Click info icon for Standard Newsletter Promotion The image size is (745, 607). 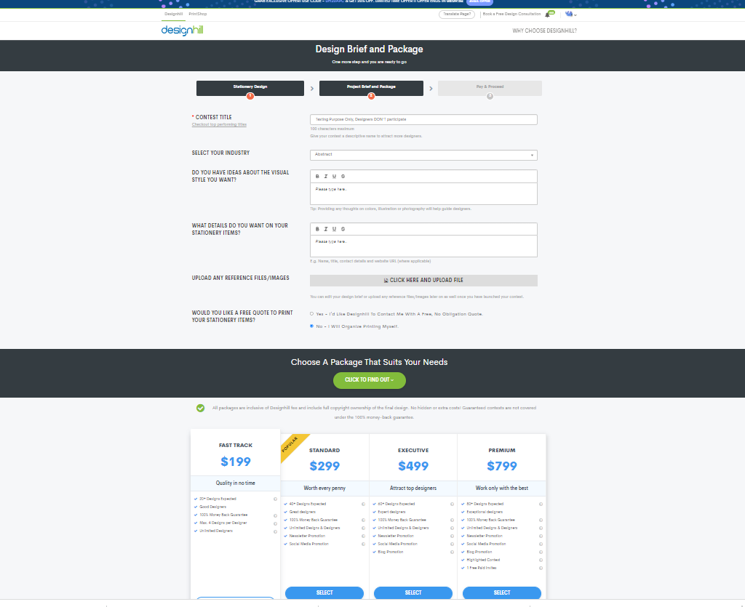pos(364,536)
